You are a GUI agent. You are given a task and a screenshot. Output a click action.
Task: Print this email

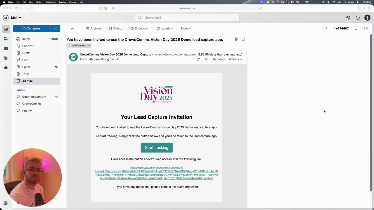(x=236, y=39)
